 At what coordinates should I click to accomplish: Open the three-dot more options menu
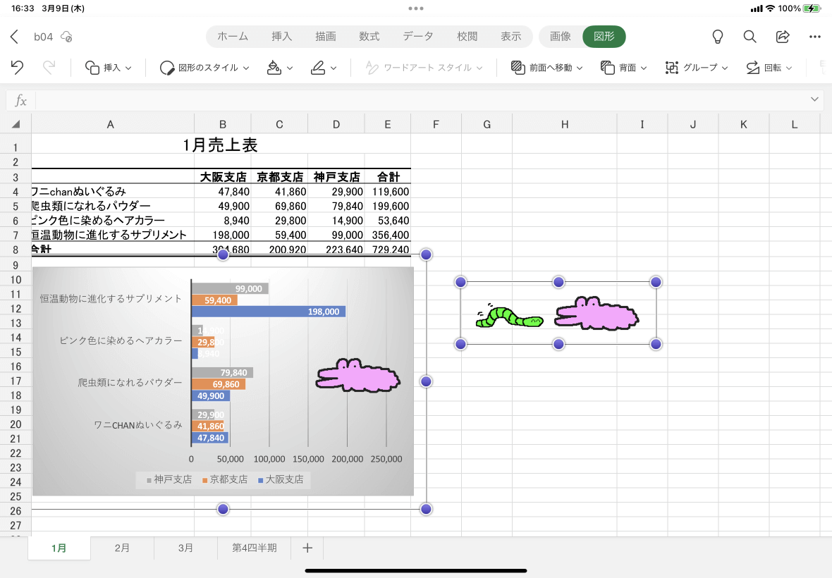815,37
